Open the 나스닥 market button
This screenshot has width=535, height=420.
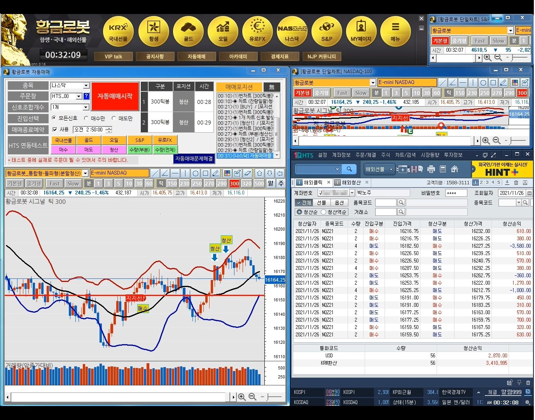292,32
